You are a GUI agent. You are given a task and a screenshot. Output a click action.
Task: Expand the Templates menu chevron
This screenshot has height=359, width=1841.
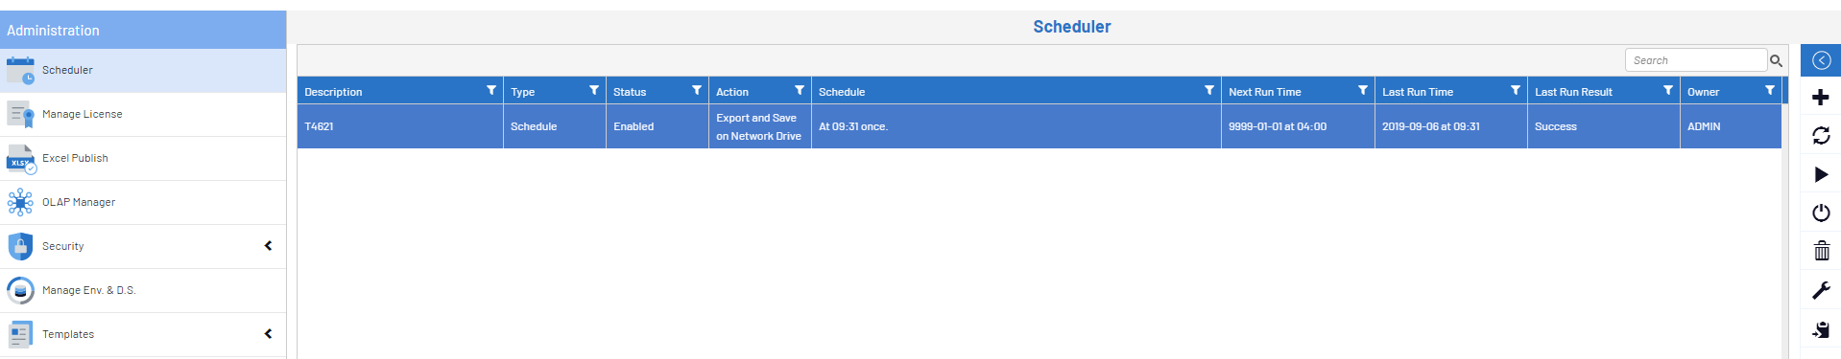[x=268, y=334]
